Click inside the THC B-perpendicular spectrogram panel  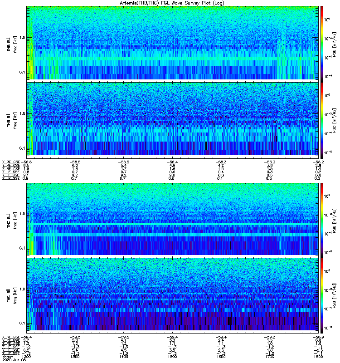click(173, 219)
